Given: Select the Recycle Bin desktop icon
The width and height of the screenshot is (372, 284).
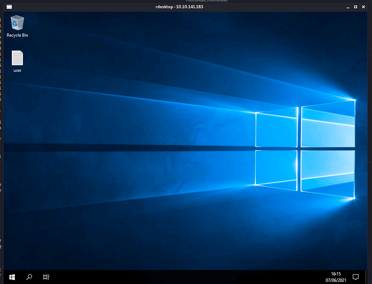Looking at the screenshot, I should (17, 26).
